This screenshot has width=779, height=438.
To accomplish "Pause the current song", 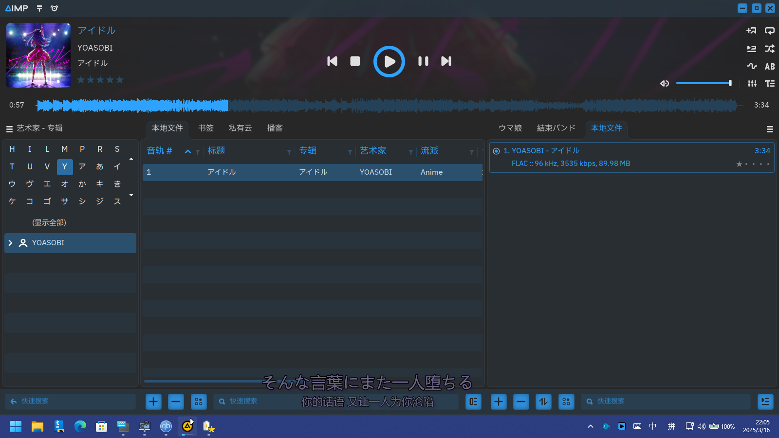I will click(x=423, y=61).
